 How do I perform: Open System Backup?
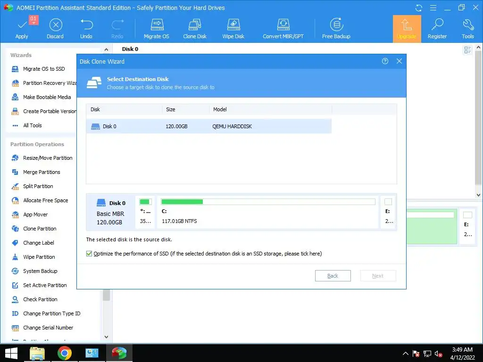[34, 271]
